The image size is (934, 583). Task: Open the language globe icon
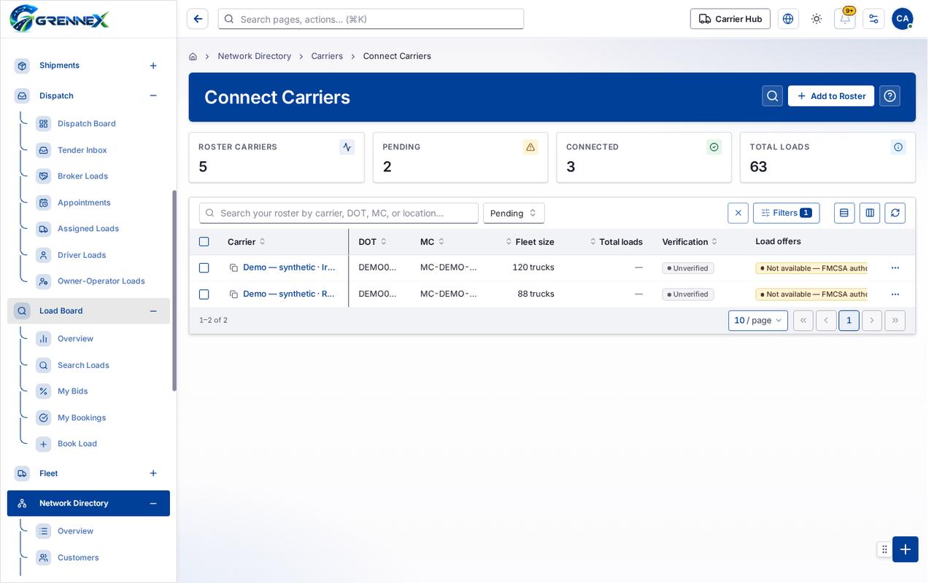(788, 19)
